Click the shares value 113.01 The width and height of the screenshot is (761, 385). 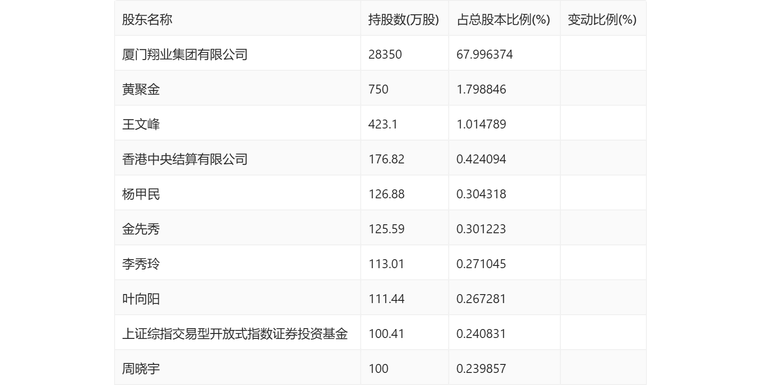[386, 264]
